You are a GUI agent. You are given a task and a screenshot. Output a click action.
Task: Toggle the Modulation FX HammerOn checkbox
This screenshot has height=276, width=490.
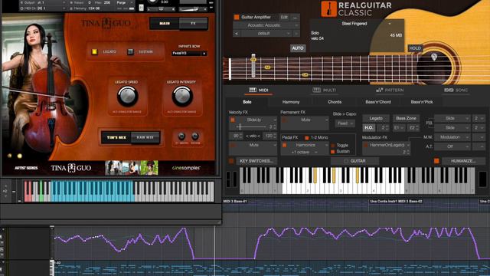pyautogui.click(x=366, y=145)
